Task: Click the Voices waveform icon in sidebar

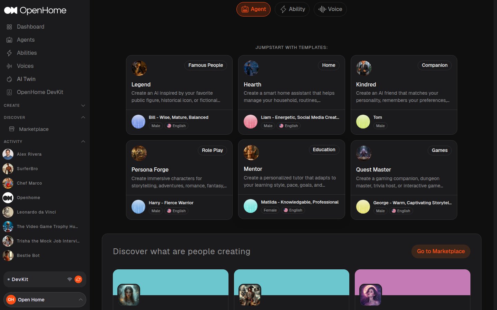Action: click(x=9, y=66)
